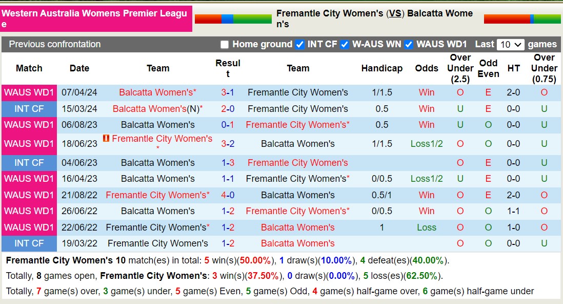Enable the Home ground checkbox
Image resolution: width=563 pixels, height=304 pixels.
(224, 45)
